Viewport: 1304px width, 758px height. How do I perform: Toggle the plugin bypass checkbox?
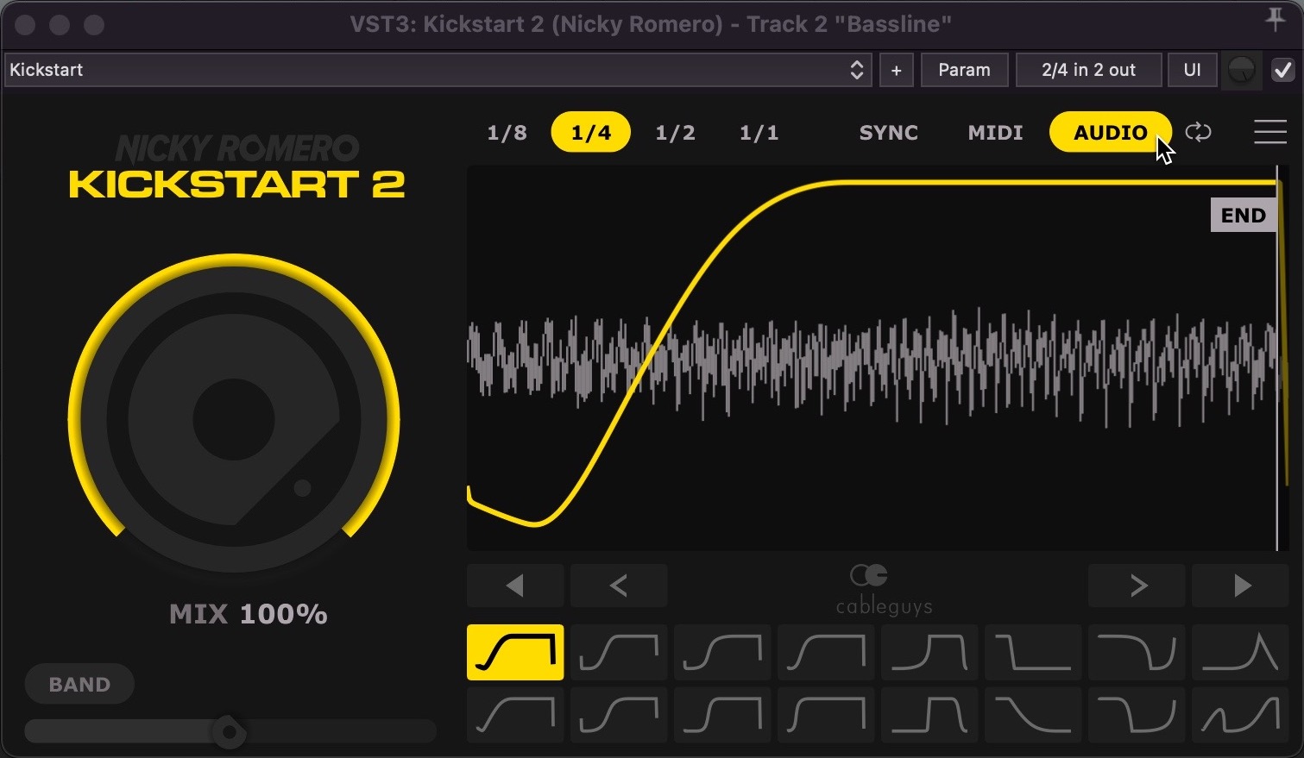click(1283, 70)
